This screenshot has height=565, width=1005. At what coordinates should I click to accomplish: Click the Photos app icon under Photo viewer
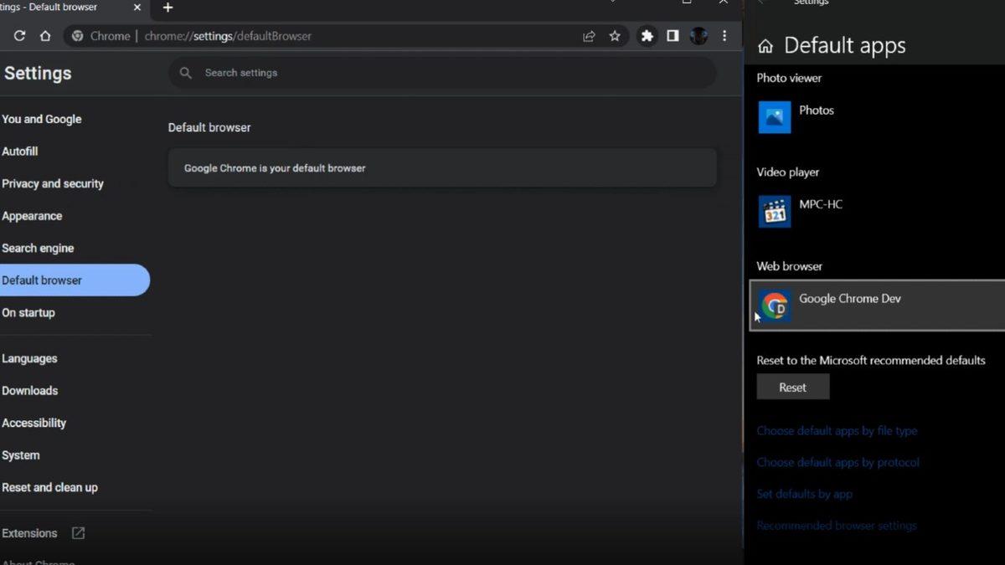[774, 117]
